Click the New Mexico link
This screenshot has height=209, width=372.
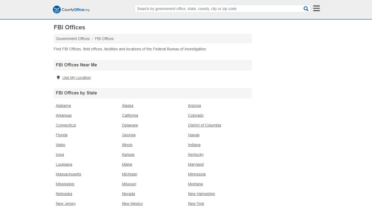click(x=132, y=204)
